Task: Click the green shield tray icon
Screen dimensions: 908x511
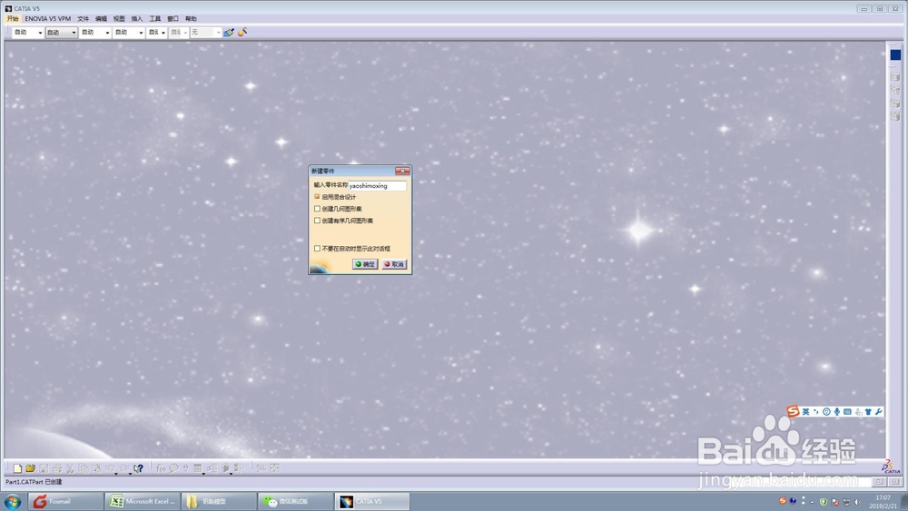Action: coord(824,502)
